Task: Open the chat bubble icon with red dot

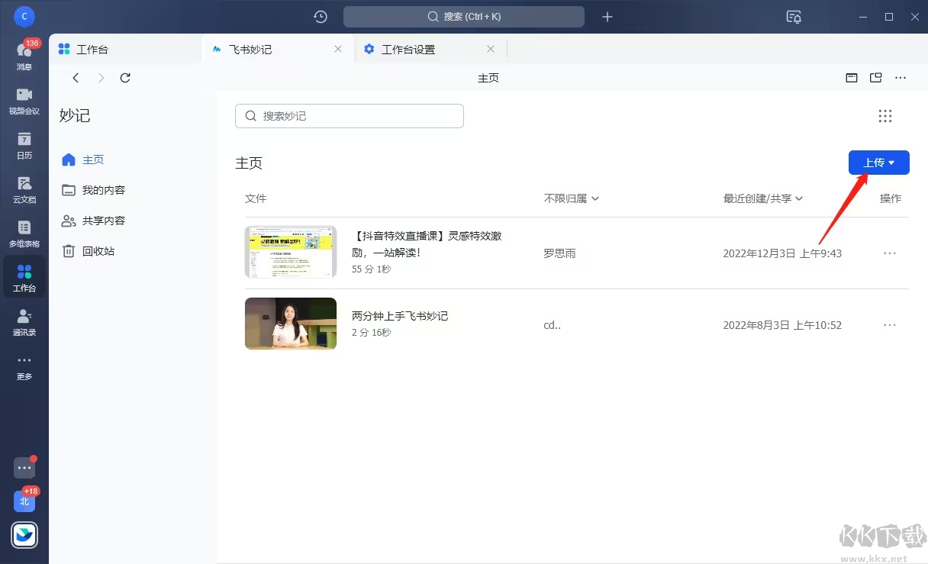Action: point(24,468)
